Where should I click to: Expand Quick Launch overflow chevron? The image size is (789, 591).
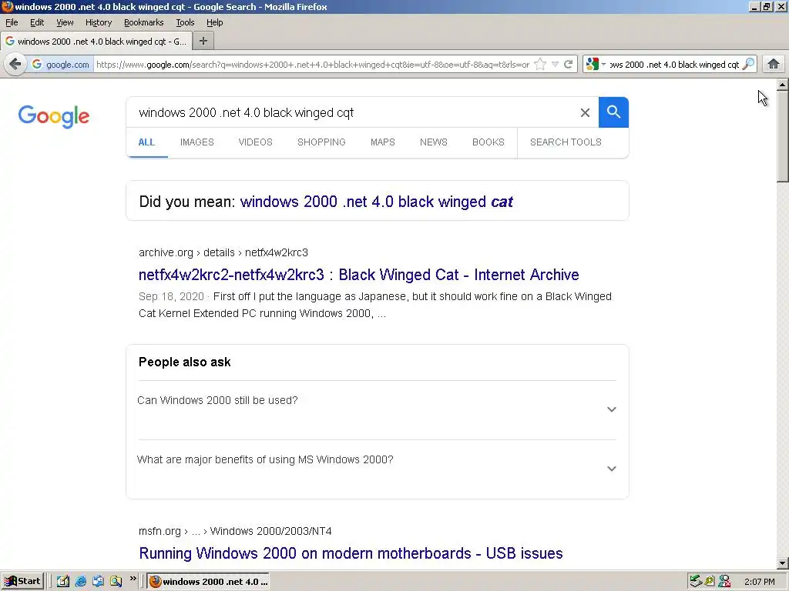click(x=133, y=579)
